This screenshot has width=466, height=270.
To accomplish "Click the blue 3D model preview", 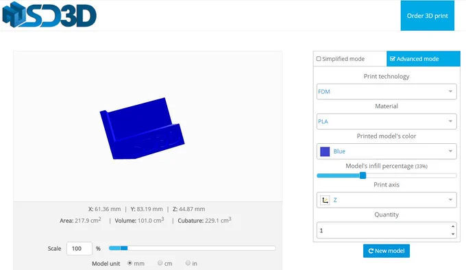I will 142,128.
